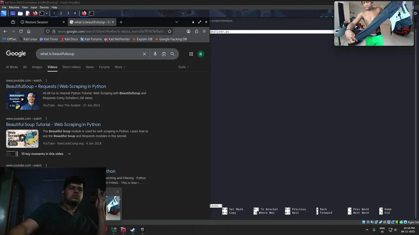The width and height of the screenshot is (419, 235).
Task: Play the 6:58 Web Scraping video thumbnail
Action: [22, 101]
